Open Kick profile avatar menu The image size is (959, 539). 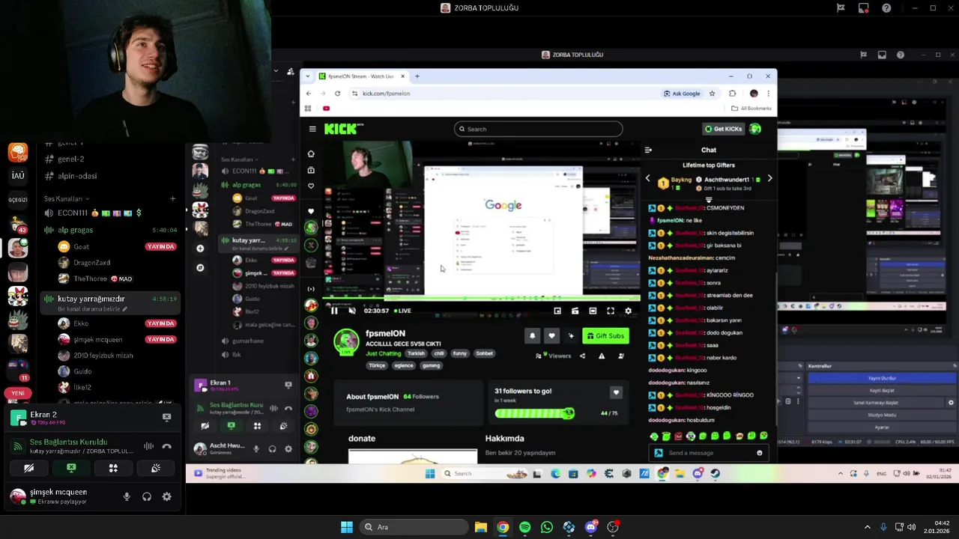(755, 129)
